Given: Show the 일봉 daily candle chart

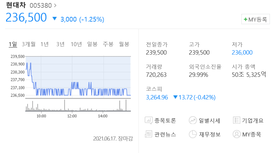Looking at the screenshot, I should (x=92, y=44).
